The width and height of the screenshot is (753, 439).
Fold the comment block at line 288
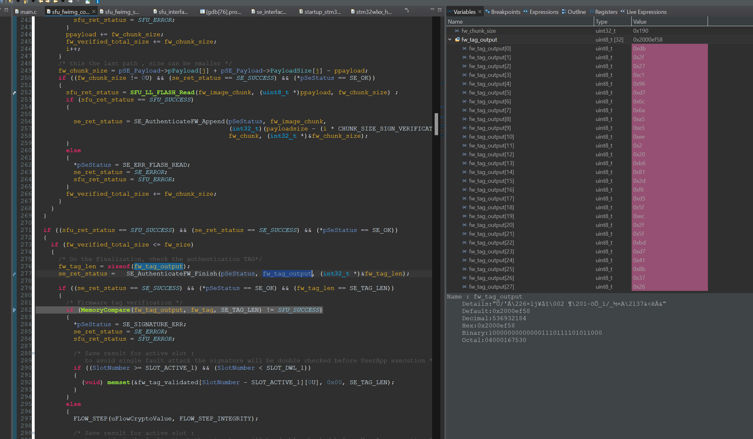click(x=33, y=354)
